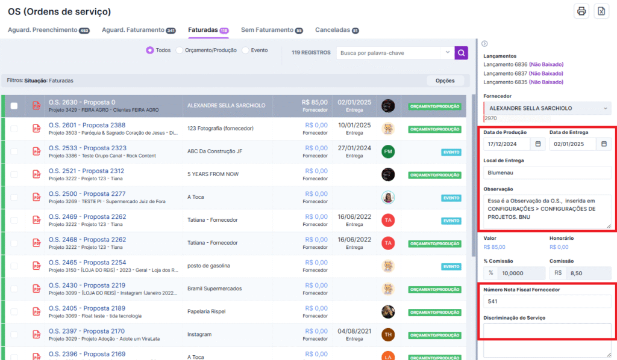Focus the Busca por palavra-chave field
Screen dimensions: 617x360
(x=390, y=53)
